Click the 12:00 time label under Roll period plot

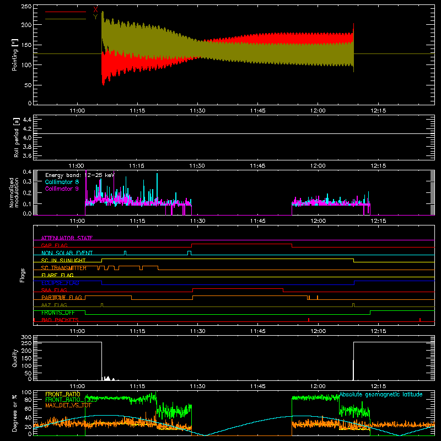318,166
